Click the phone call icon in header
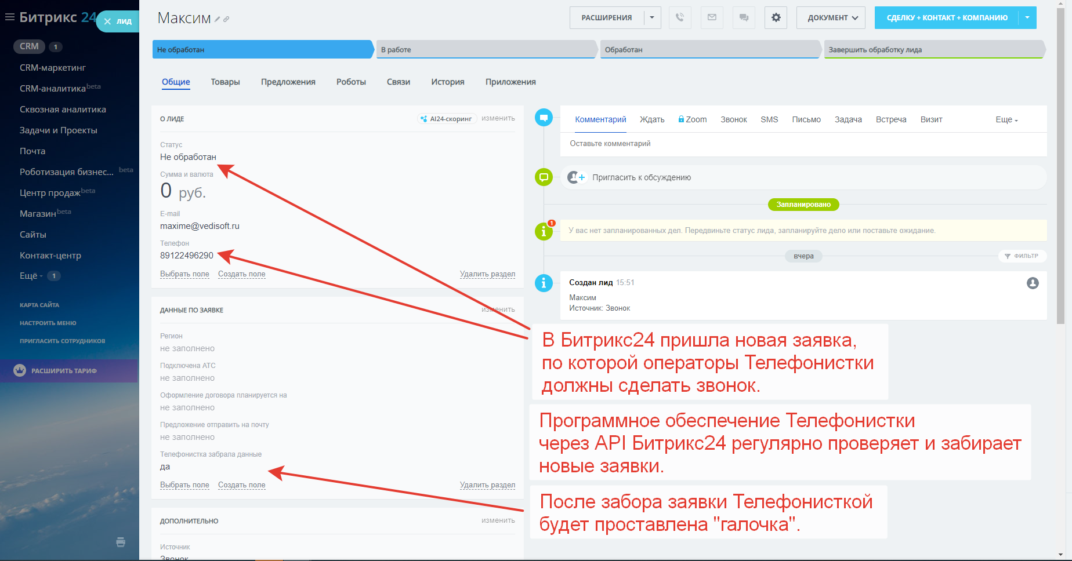1072x561 pixels. coord(680,17)
